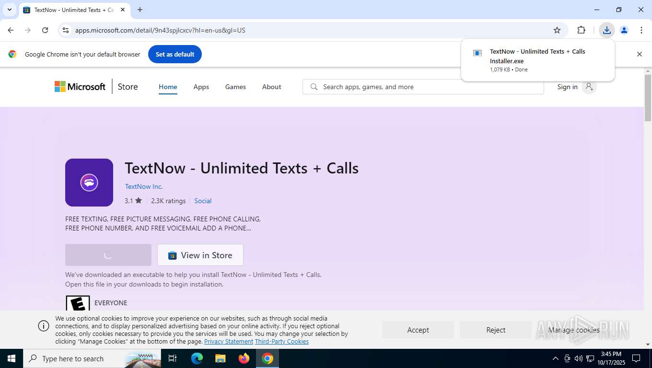Open the network icon in system tray
This screenshot has height=368, width=652.
tap(590, 358)
